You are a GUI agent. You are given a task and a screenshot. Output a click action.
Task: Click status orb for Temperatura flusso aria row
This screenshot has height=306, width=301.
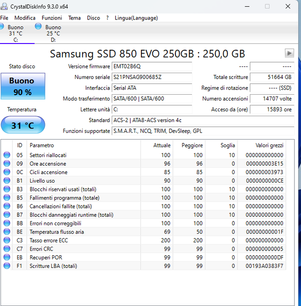point(7,231)
